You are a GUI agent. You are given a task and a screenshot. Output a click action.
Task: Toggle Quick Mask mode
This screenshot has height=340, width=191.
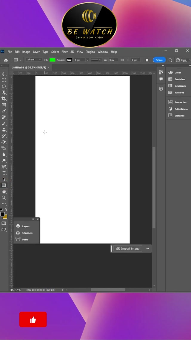click(x=4, y=223)
